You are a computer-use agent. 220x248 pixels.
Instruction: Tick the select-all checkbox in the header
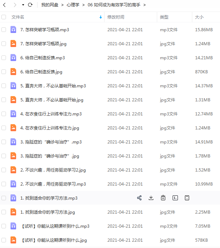tap(4, 17)
